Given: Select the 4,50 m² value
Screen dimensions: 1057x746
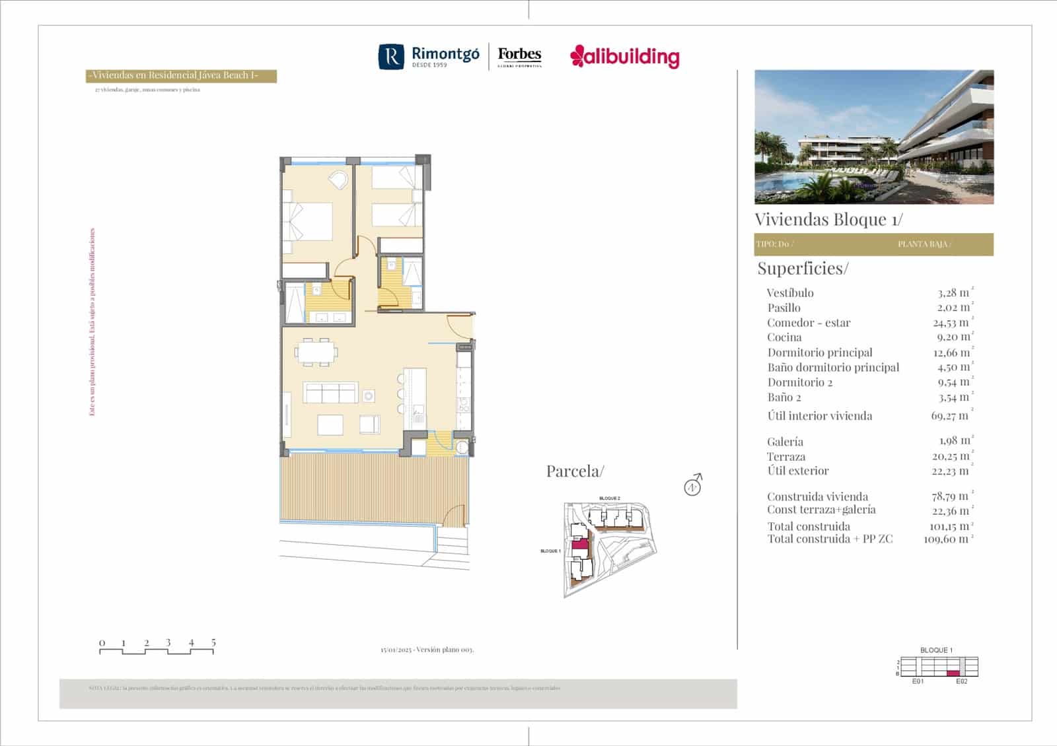Looking at the screenshot, I should pos(955,367).
